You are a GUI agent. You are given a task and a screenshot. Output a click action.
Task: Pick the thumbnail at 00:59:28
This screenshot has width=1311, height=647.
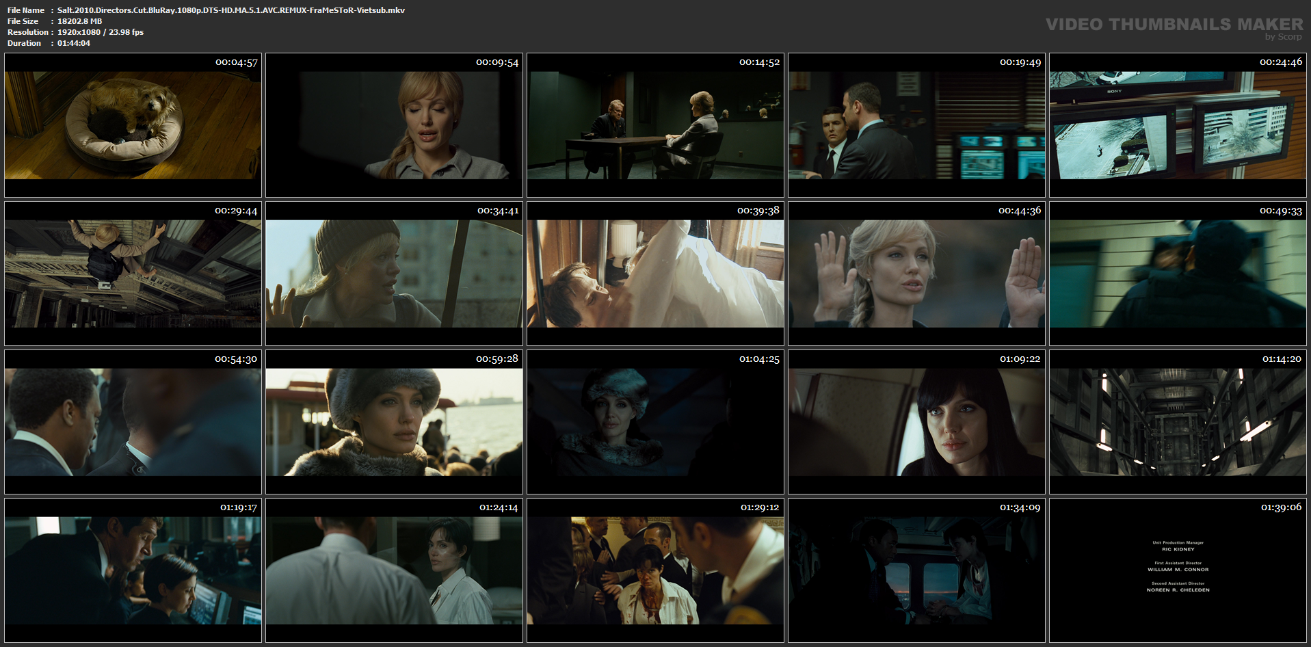point(394,422)
